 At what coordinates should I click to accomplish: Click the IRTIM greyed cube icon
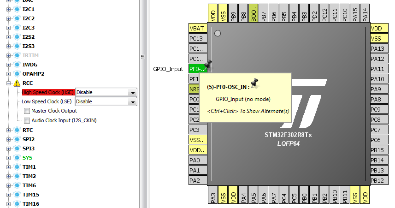[x=17, y=55]
